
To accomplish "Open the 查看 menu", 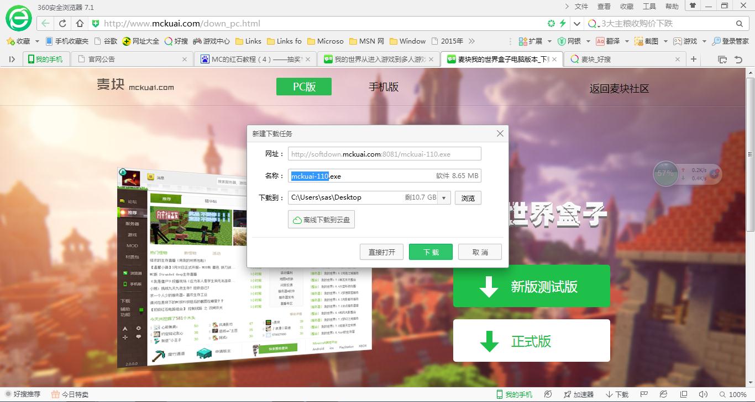I will [604, 7].
